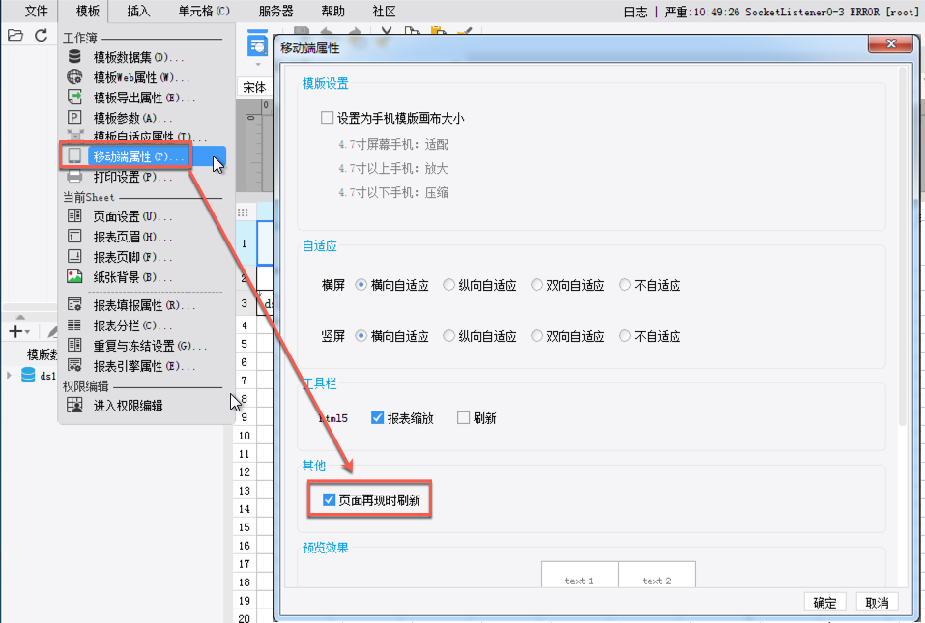
Task: Click the 模板导出属性 export icon
Action: (x=74, y=97)
